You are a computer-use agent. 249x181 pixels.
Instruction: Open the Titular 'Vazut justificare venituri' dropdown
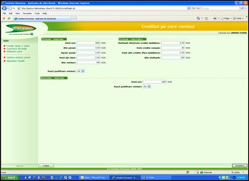point(81,71)
